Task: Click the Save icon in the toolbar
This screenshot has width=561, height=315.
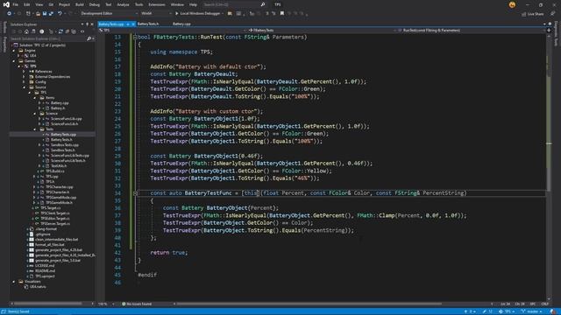Action: pyautogui.click(x=45, y=14)
